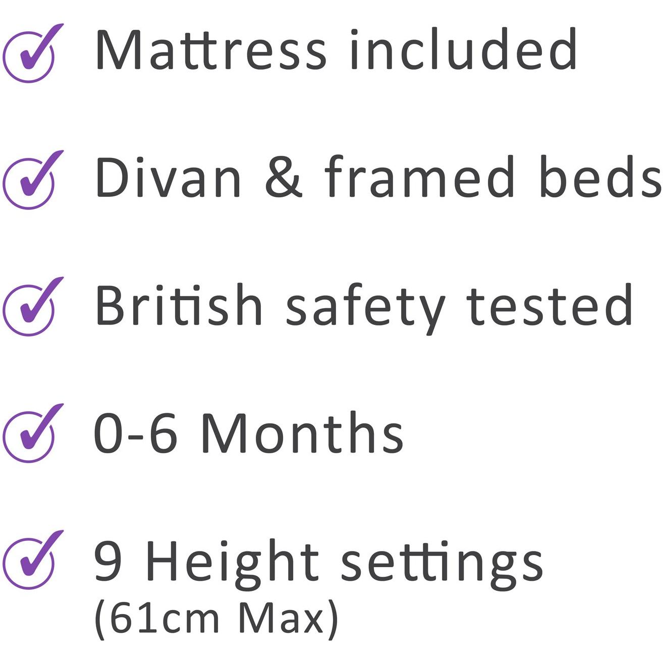Select the checkmark beside 0-6 Months
Viewport: 663px width, 663px height.
pyautogui.click(x=29, y=435)
